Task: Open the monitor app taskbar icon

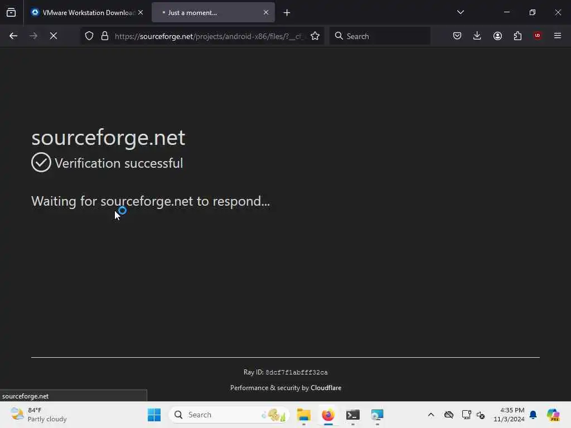Action: tap(378, 415)
